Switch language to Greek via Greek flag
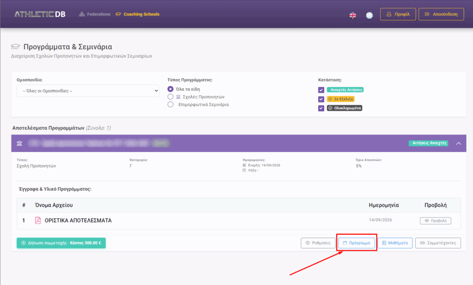 pyautogui.click(x=369, y=15)
